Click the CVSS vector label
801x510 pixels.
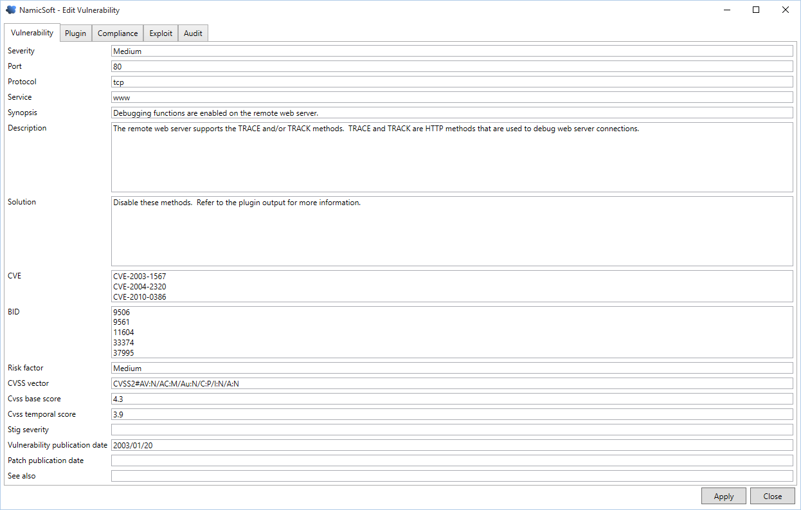[x=28, y=383]
